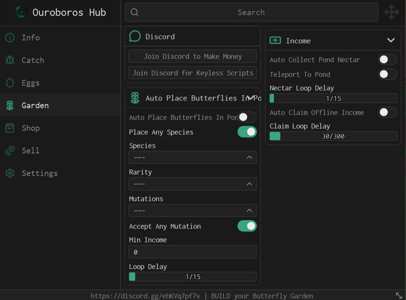Click the Discord chat bubble icon
Screen dimensions: 406x300
[x=135, y=36]
